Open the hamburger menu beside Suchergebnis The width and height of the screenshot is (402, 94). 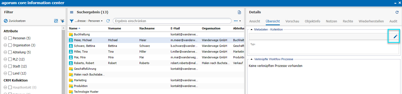[72, 12]
